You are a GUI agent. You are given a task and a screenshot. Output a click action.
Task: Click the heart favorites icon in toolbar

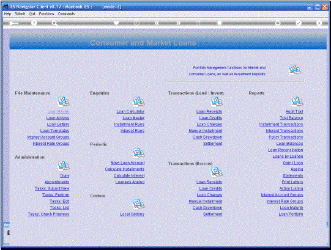point(116,23)
